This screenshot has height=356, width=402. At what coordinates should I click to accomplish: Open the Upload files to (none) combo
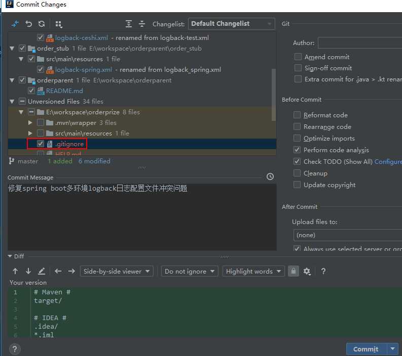click(x=348, y=235)
